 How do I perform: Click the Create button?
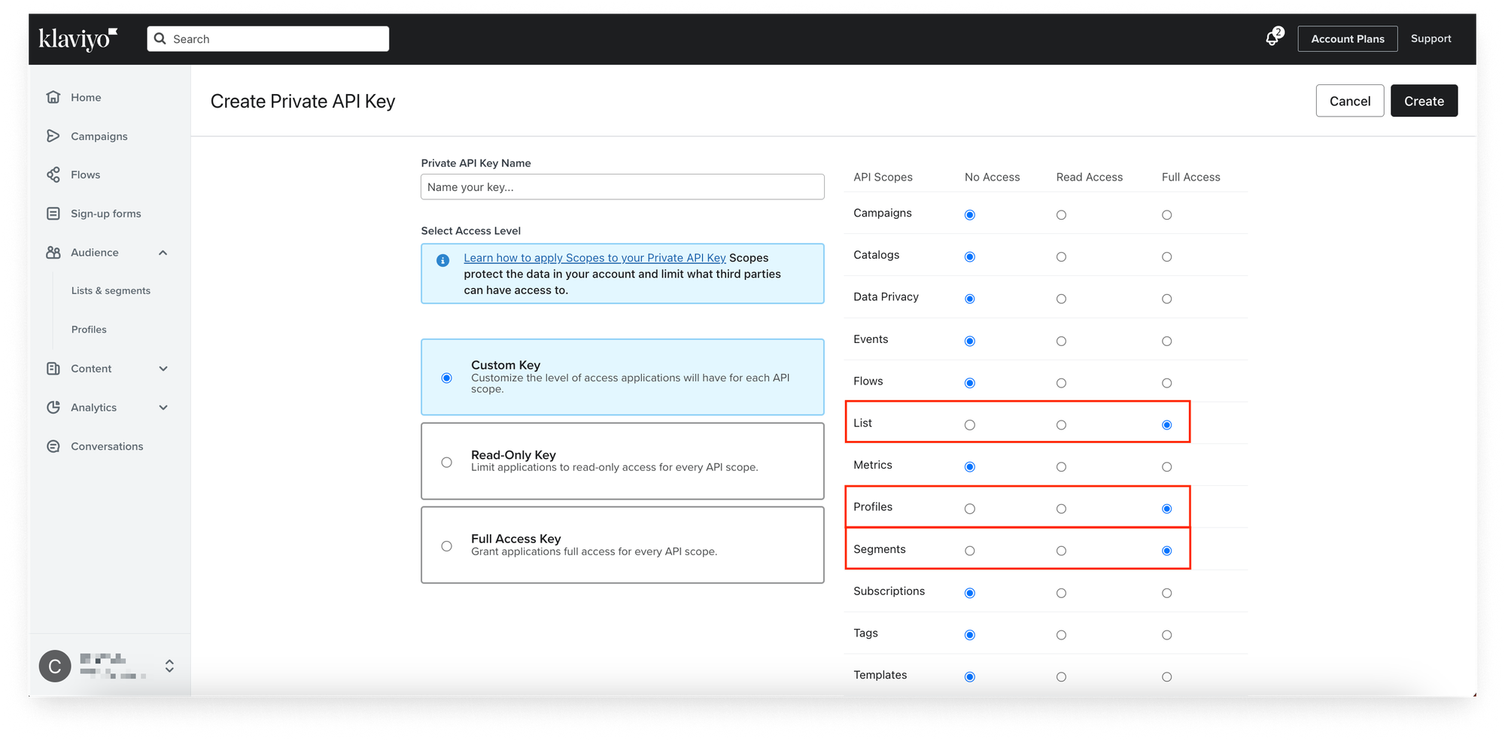point(1424,101)
